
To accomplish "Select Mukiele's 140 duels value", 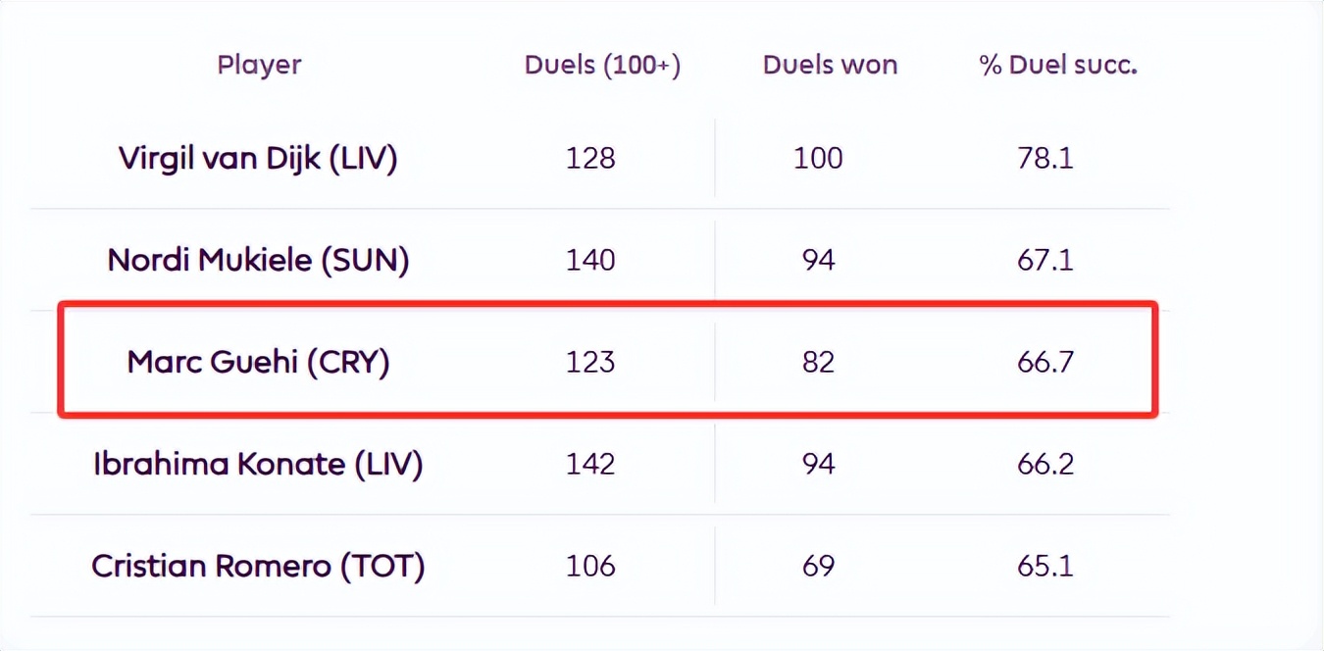I will pyautogui.click(x=590, y=260).
